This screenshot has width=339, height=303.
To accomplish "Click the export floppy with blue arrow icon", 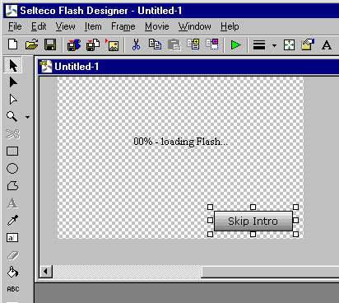I will 74,44.
